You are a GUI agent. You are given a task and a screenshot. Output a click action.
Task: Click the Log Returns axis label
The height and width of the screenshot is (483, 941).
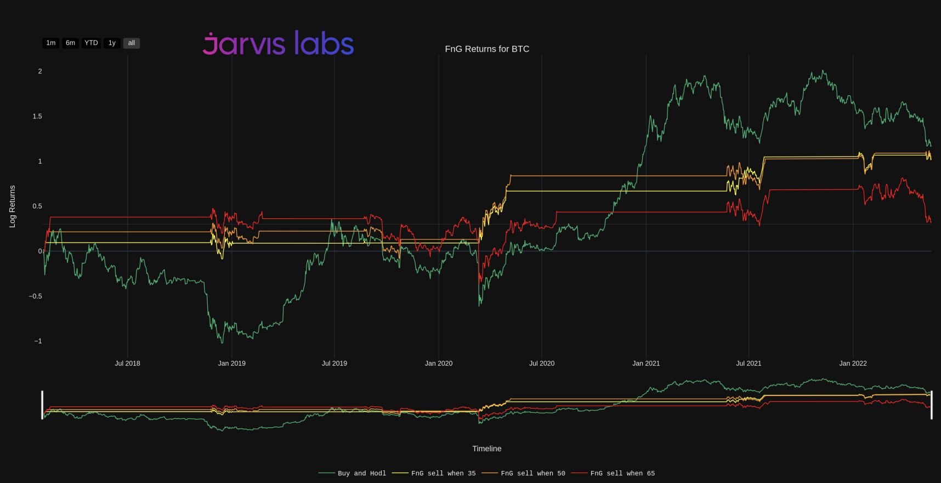12,206
